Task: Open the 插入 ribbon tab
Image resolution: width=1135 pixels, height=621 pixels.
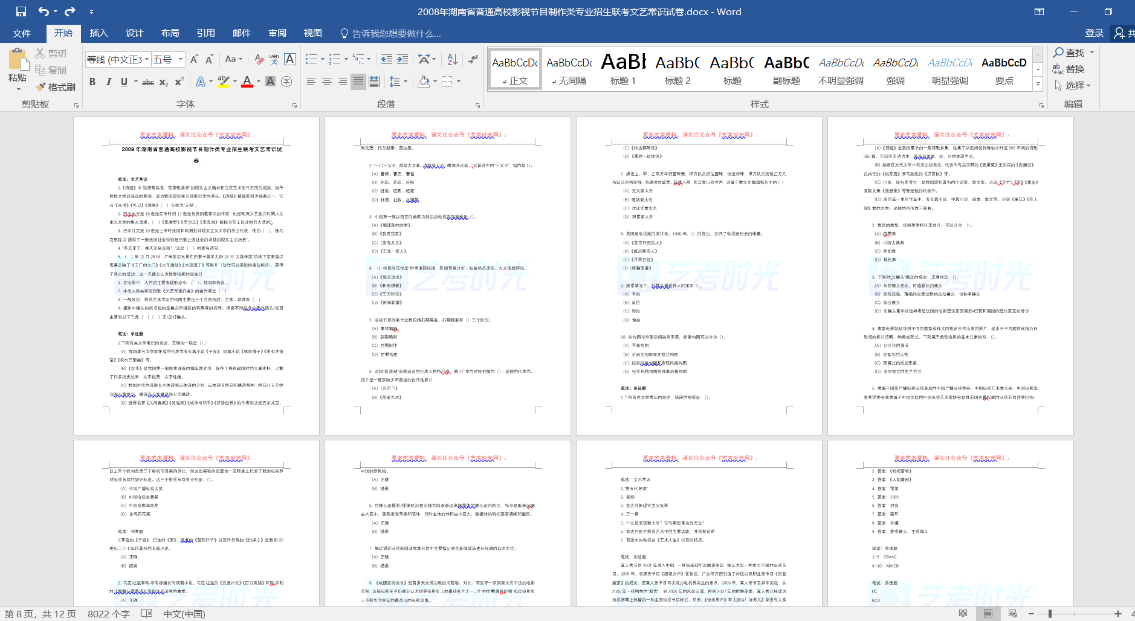Action: click(99, 33)
